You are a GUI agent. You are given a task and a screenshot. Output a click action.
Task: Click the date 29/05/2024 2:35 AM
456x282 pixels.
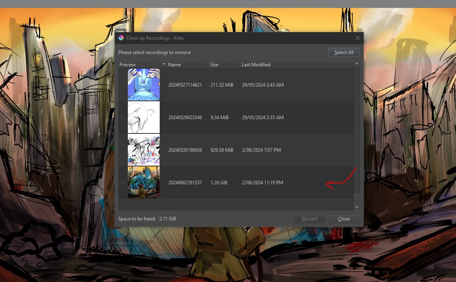262,117
